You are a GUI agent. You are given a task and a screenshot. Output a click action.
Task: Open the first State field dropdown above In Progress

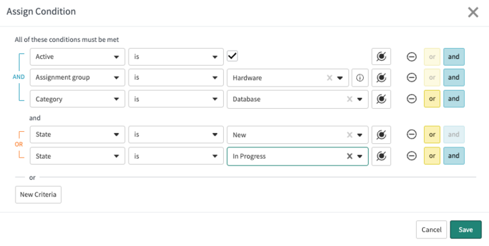(x=77, y=134)
